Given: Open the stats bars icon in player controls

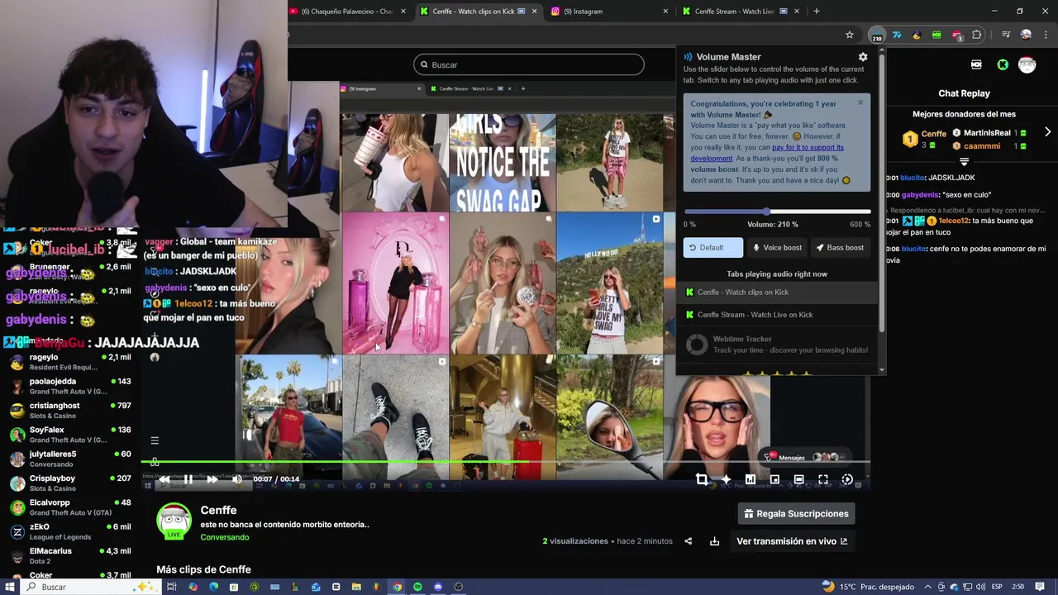Looking at the screenshot, I should point(751,479).
